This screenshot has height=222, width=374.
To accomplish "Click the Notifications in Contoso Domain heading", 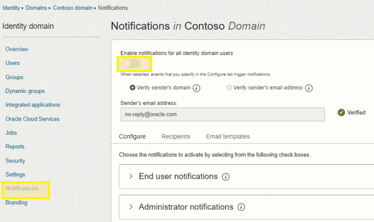I will pyautogui.click(x=188, y=26).
